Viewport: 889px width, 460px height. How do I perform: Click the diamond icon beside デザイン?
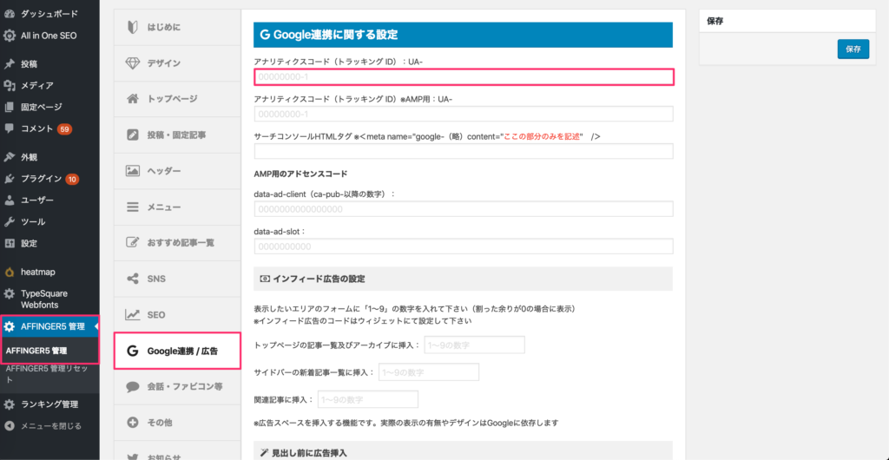click(132, 62)
